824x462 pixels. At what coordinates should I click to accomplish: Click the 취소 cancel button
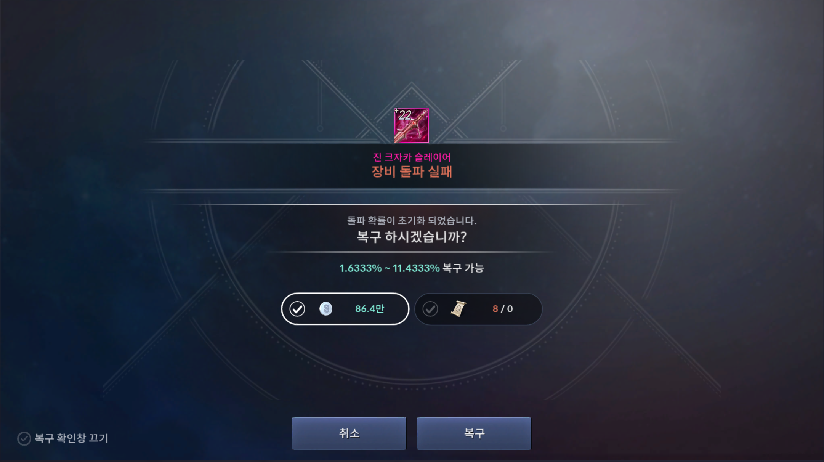point(349,433)
